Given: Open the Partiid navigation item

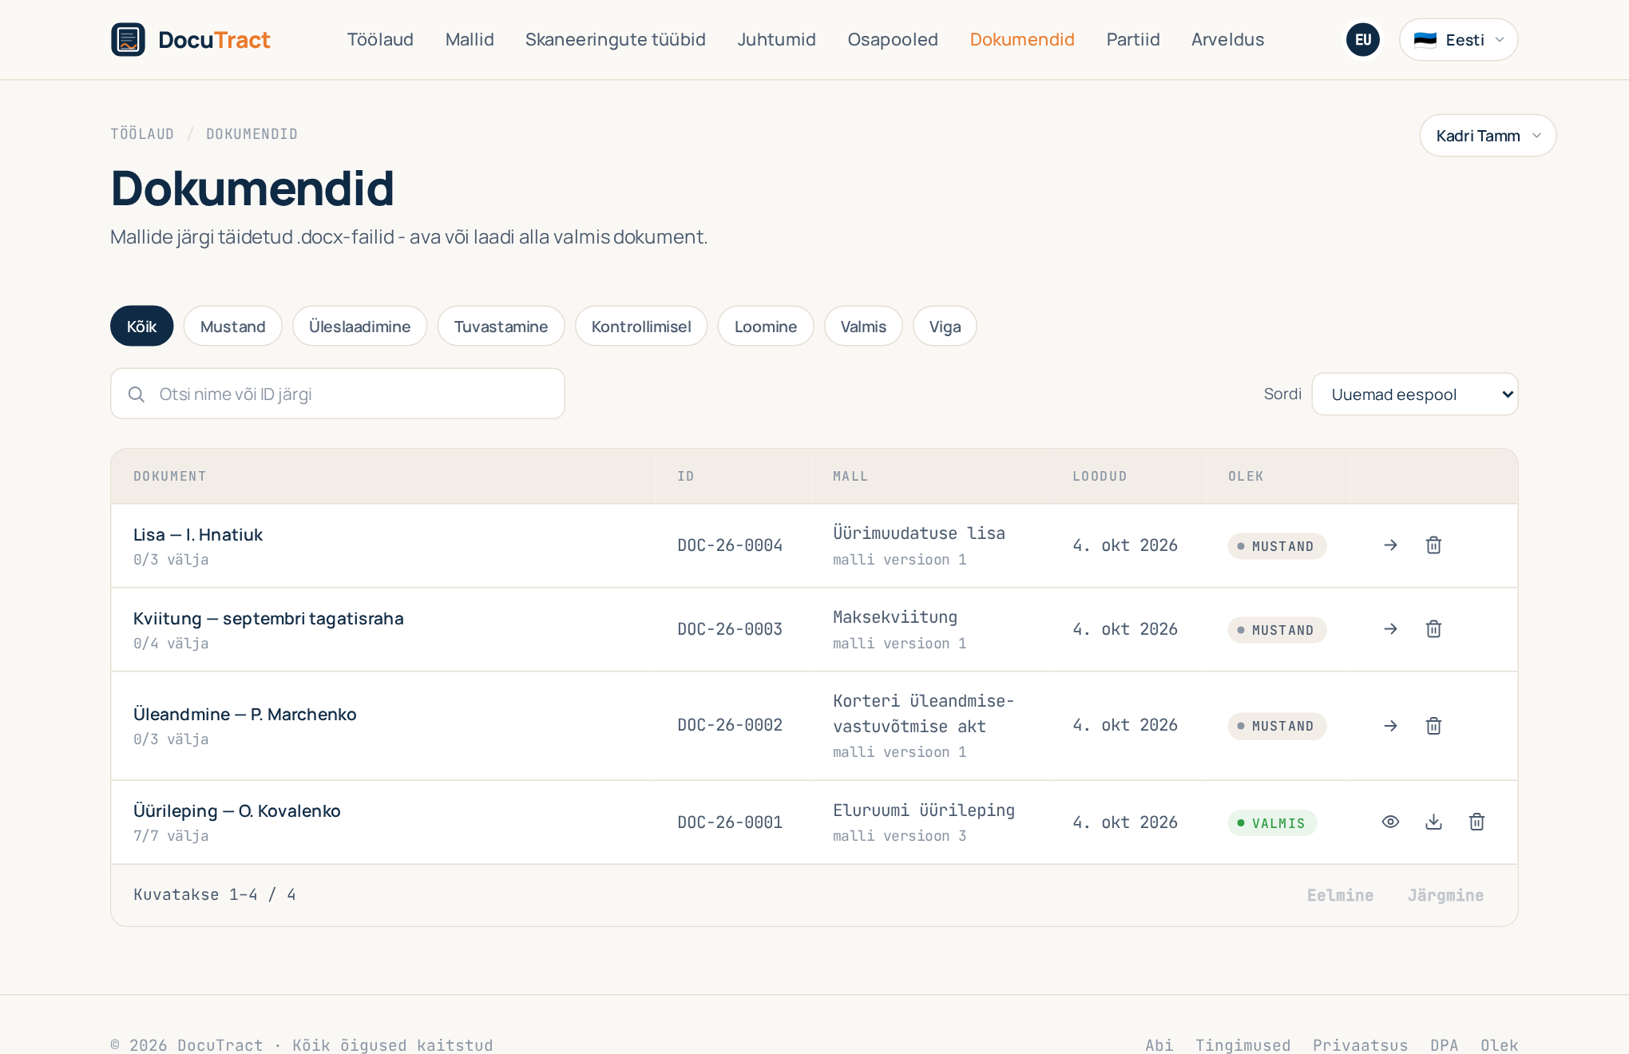Looking at the screenshot, I should (1132, 39).
